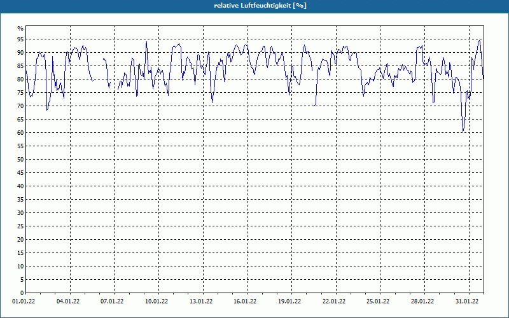Select the date label 22.01.22

pyautogui.click(x=334, y=301)
